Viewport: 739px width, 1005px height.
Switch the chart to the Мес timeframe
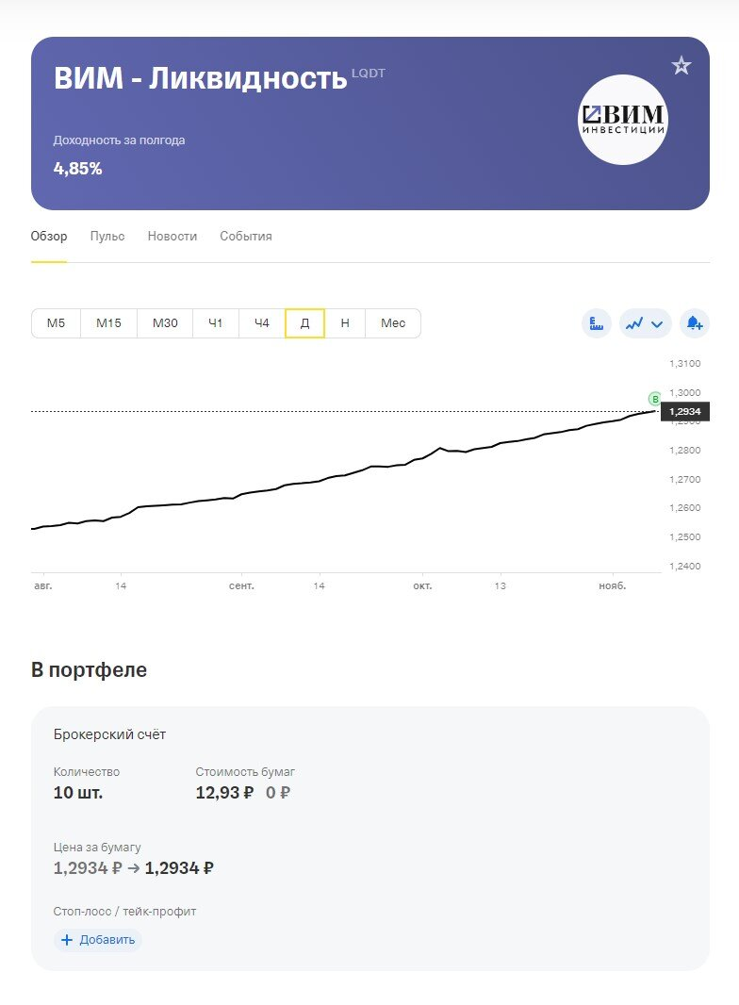[393, 323]
